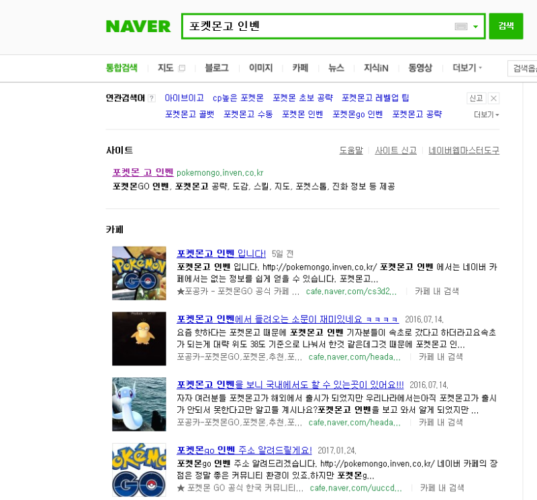The height and width of the screenshot is (500, 537).
Task: Expand the 더보기 tab dropdown
Action: [x=467, y=68]
